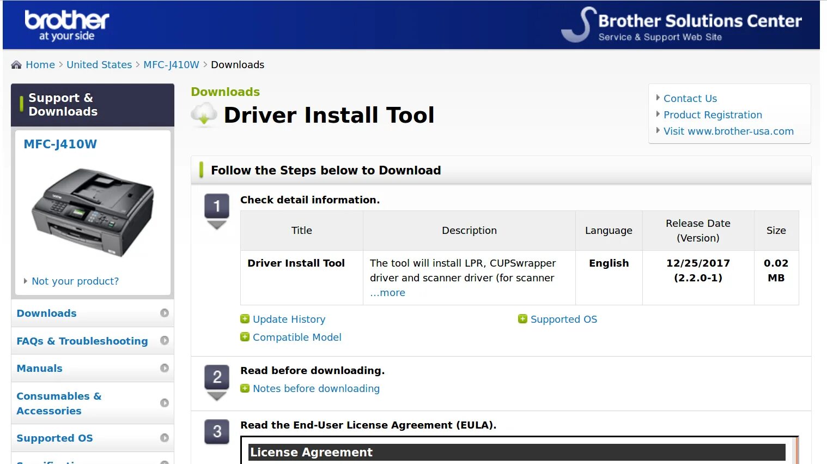
Task: Click the home icon in breadcrumb
Action: [16, 65]
